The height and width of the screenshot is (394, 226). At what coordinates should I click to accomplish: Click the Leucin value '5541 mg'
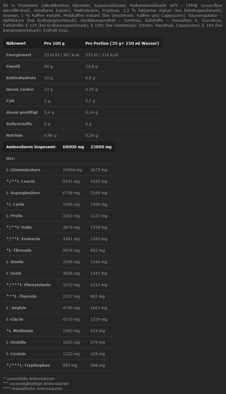[x=71, y=181]
